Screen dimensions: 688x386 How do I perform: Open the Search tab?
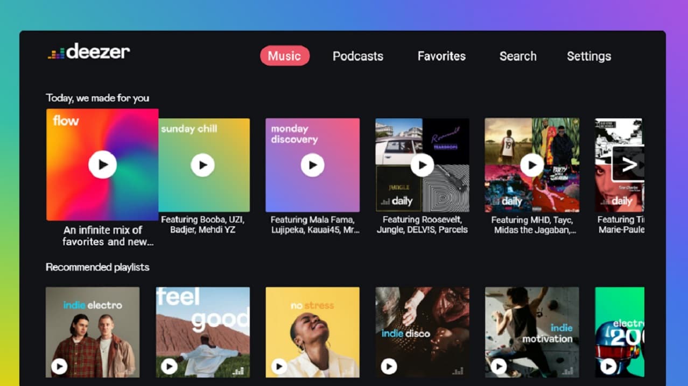pos(518,56)
